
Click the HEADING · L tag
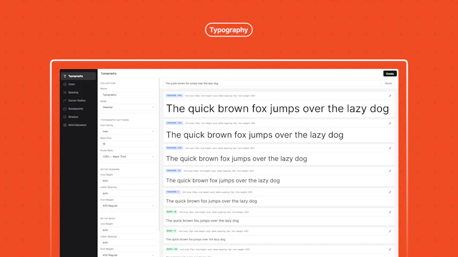(x=173, y=192)
